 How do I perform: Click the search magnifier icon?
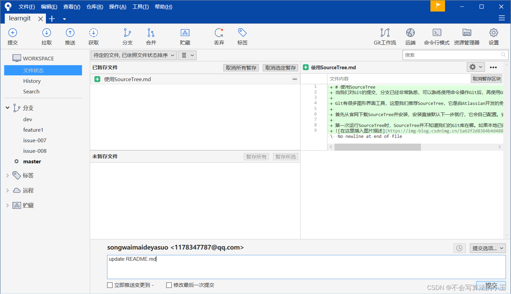pyautogui.click(x=503, y=55)
